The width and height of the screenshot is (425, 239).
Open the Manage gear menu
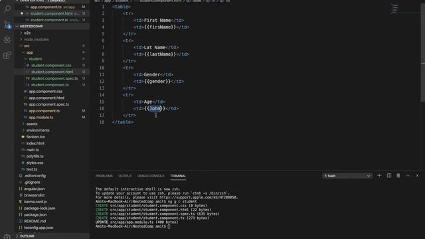(7, 236)
